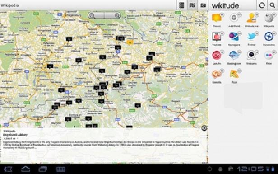Select the Booking.com world
The width and height of the screenshot is (278, 174).
pyautogui.click(x=234, y=55)
